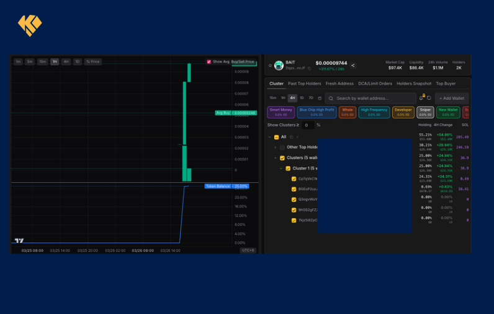The image size is (494, 314).
Task: Select the 1H chart interval
Action: (55, 61)
